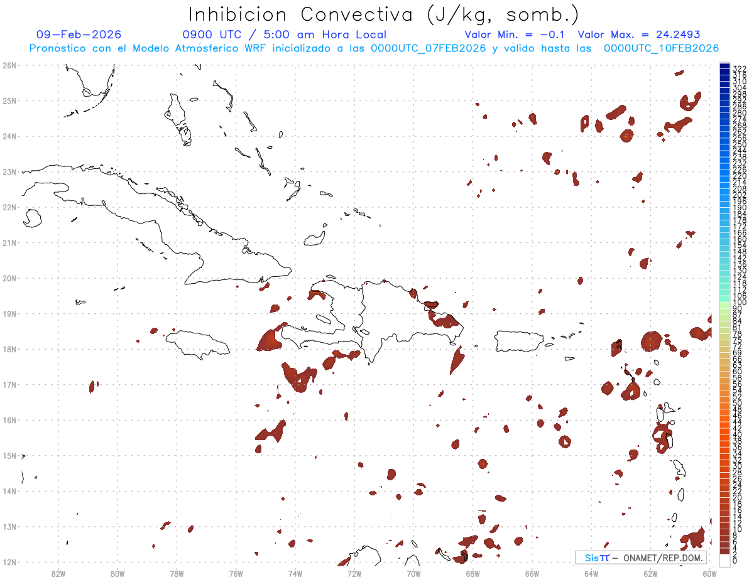Select the 09-Feb-2026 date label
The image size is (754, 582).
click(79, 35)
